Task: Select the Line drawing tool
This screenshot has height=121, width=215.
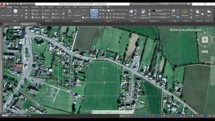Action: pos(2,13)
